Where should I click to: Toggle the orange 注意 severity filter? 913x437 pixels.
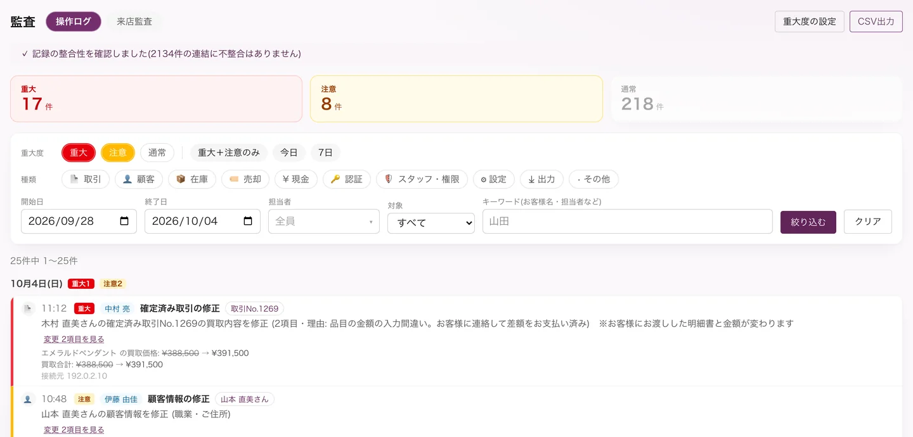[x=118, y=153]
